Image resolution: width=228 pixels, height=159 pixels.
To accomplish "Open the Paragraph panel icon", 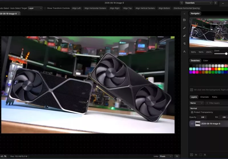I will pyautogui.click(x=184, y=44).
